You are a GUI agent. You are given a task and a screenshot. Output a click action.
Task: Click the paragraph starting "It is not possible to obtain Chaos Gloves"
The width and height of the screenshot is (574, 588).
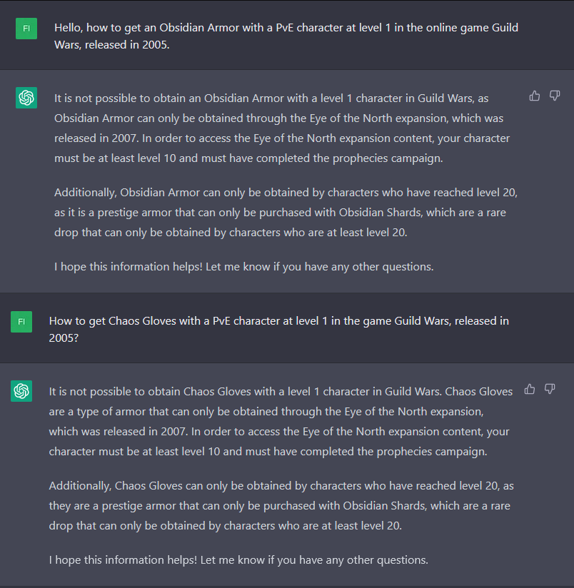coord(278,421)
